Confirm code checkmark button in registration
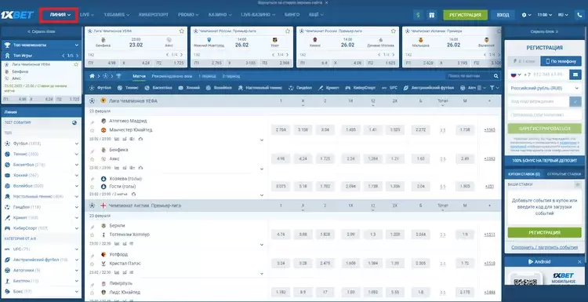Viewport: 588px width, 302px height. [x=575, y=101]
